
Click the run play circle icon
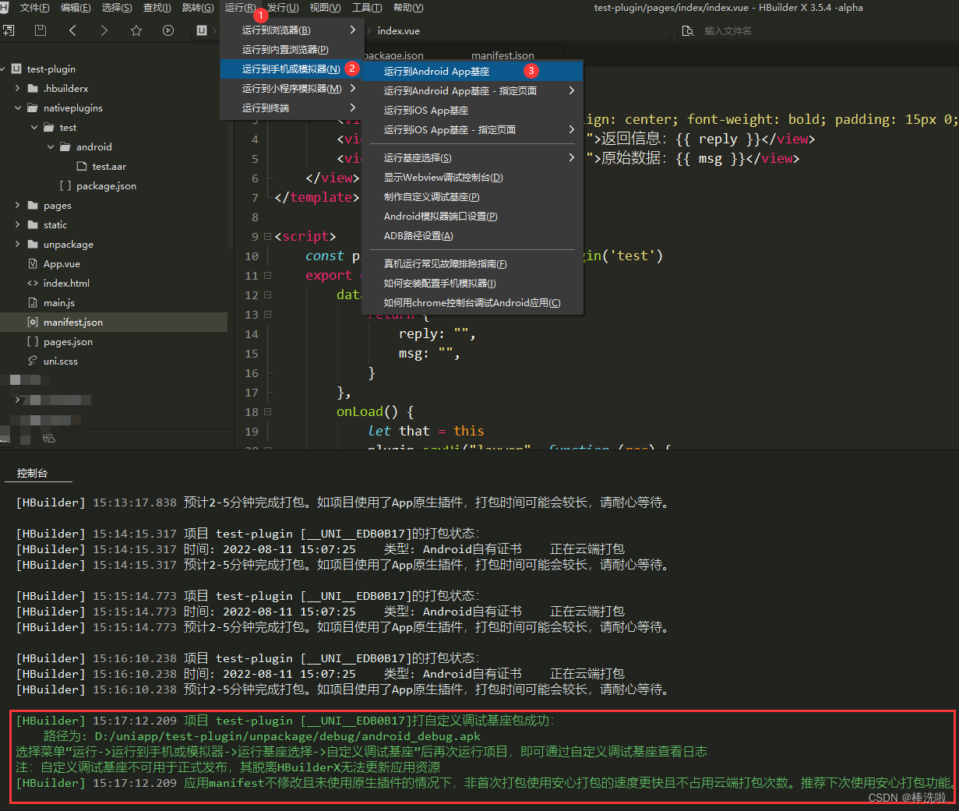click(168, 30)
